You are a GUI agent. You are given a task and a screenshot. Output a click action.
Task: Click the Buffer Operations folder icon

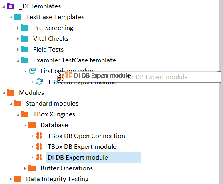tap(32, 168)
